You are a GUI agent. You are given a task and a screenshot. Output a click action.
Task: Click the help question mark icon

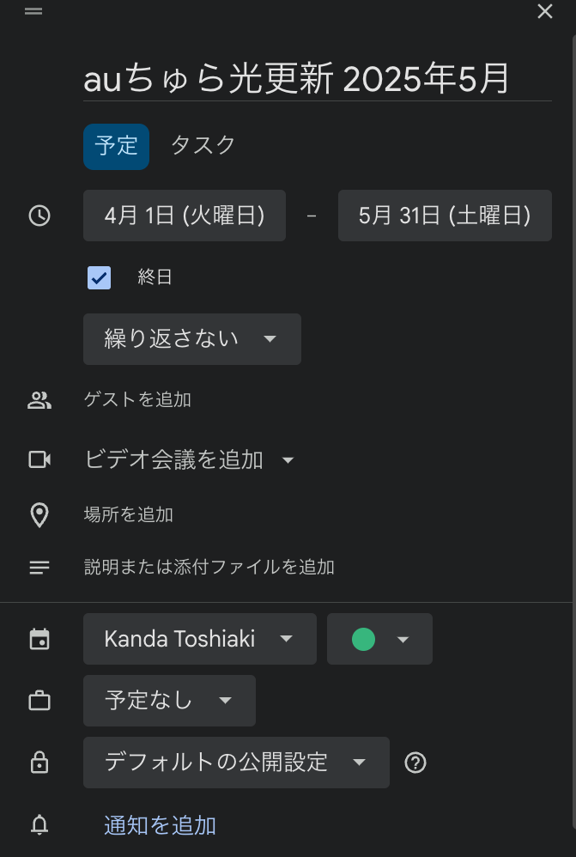point(415,763)
